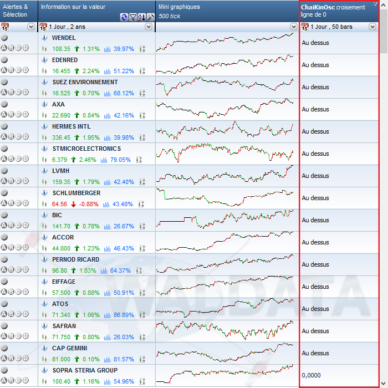Open the ATOS mini chart
Viewport: 388px width, 388px height.
click(224, 308)
